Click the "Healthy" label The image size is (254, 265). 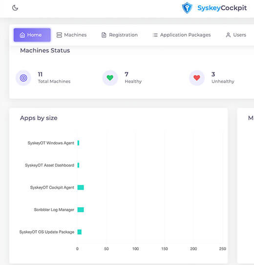pos(133,81)
